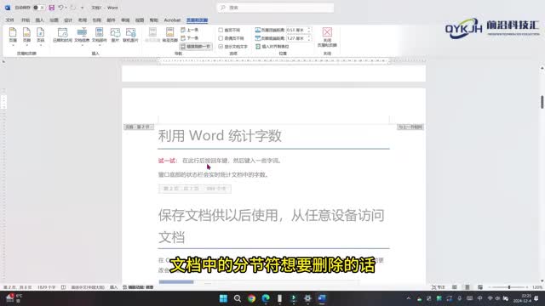Click scroll-up arrow of vertical scrollbar
This screenshot has width=545, height=306.
click(x=542, y=68)
